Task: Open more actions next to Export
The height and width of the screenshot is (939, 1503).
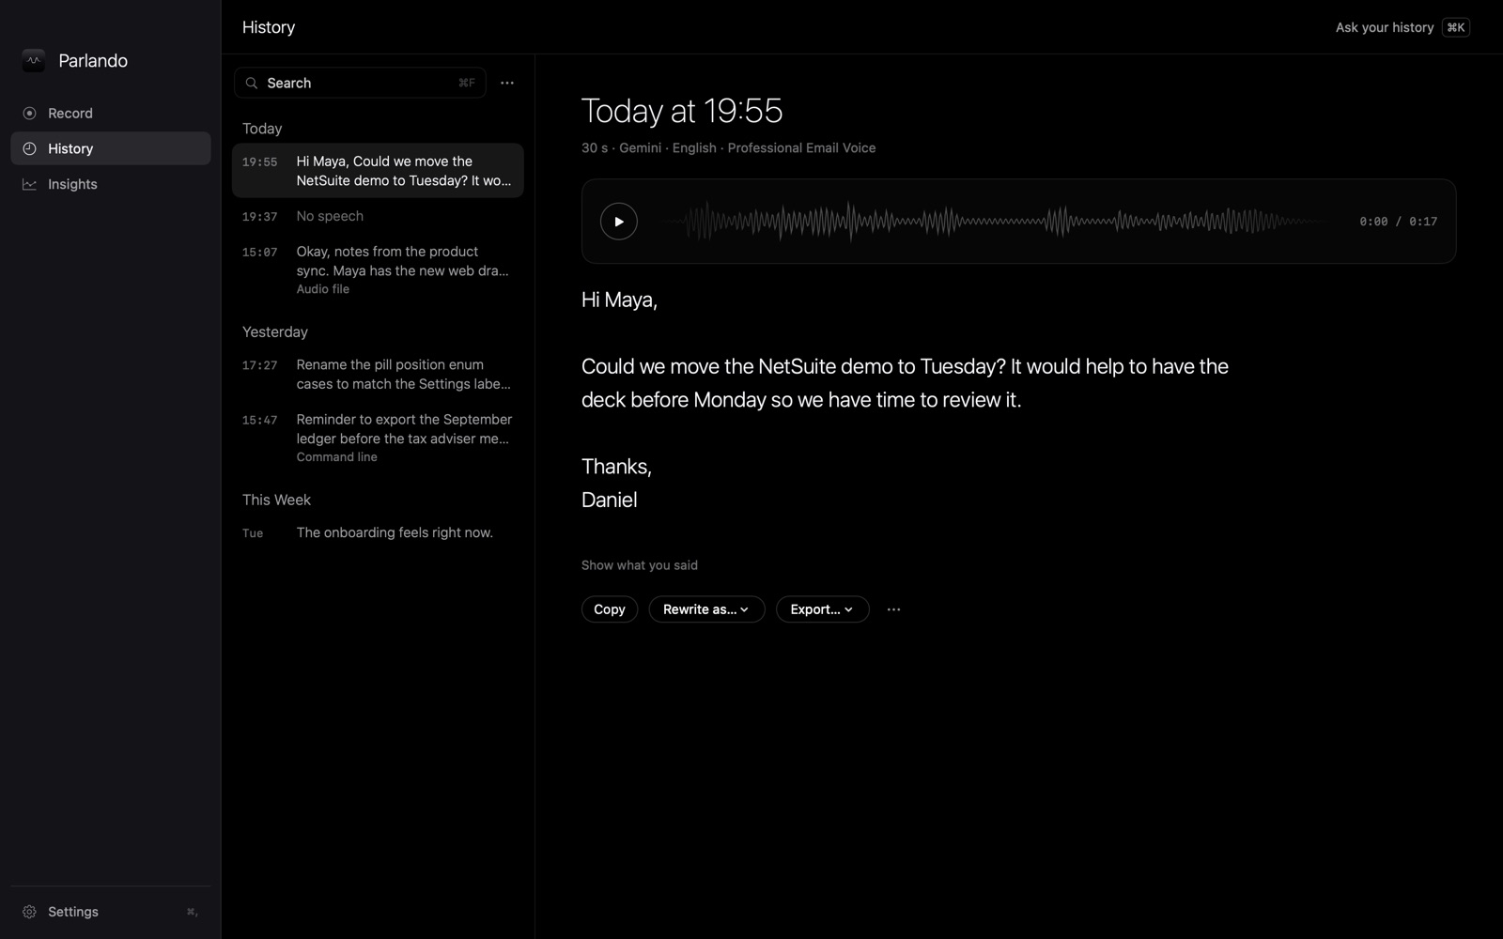Action: pos(893,609)
